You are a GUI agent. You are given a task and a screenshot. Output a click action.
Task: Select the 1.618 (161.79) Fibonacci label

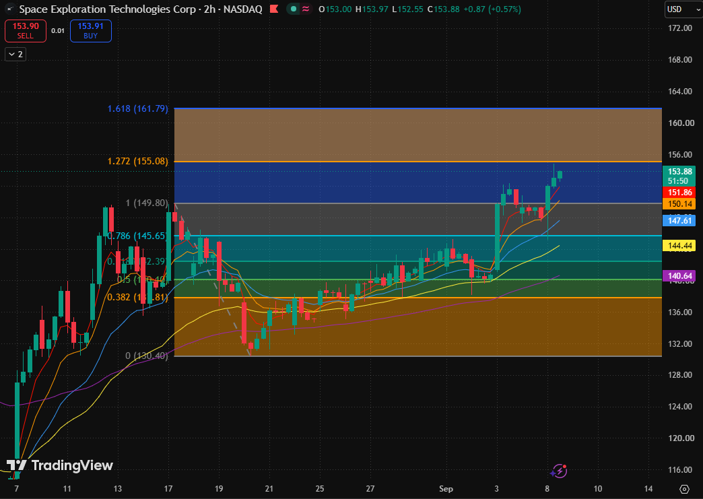click(137, 108)
